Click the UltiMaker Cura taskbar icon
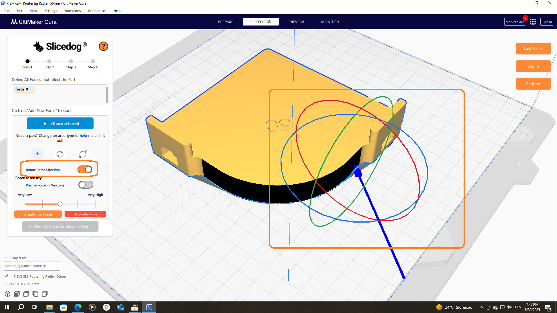This screenshot has height=313, width=557. pyautogui.click(x=149, y=307)
